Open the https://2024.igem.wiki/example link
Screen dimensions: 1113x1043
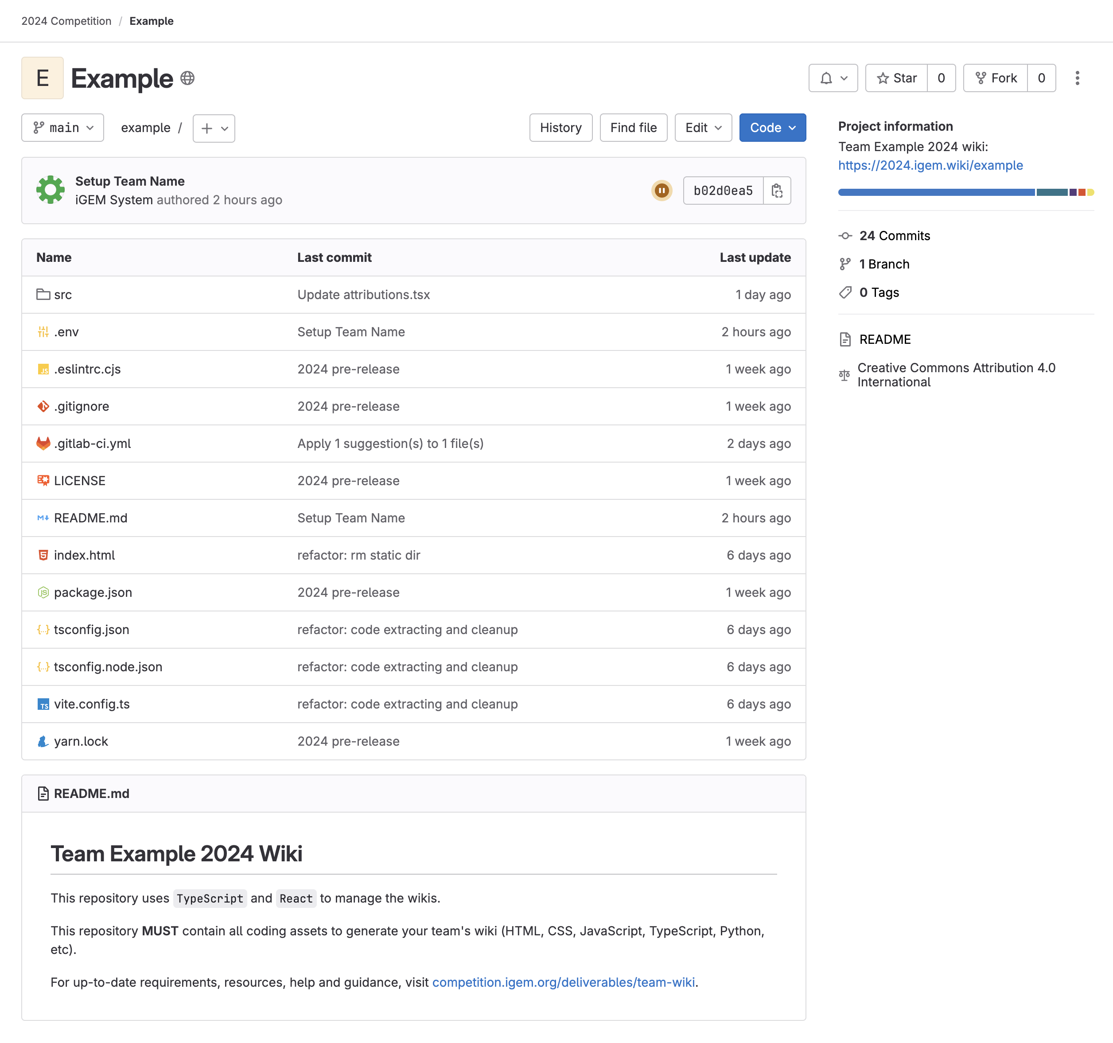coord(930,165)
